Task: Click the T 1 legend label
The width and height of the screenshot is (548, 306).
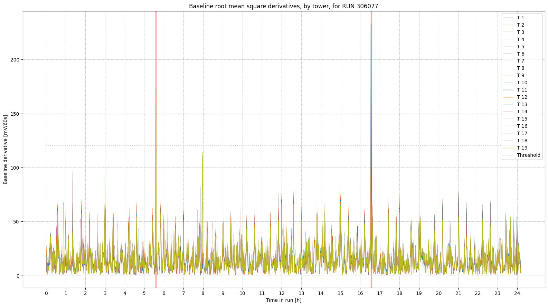Action: (520, 18)
